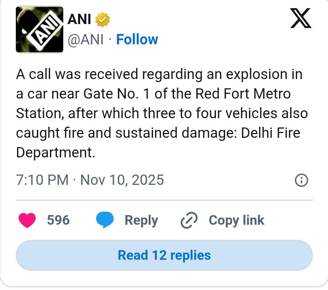Image resolution: width=328 pixels, height=290 pixels.
Task: Click the ANI display name
Action: point(79,20)
